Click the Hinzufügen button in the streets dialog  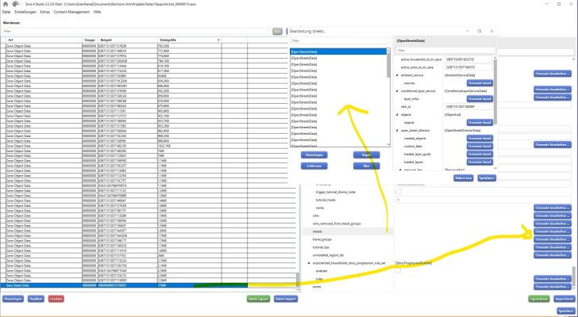tap(314, 155)
